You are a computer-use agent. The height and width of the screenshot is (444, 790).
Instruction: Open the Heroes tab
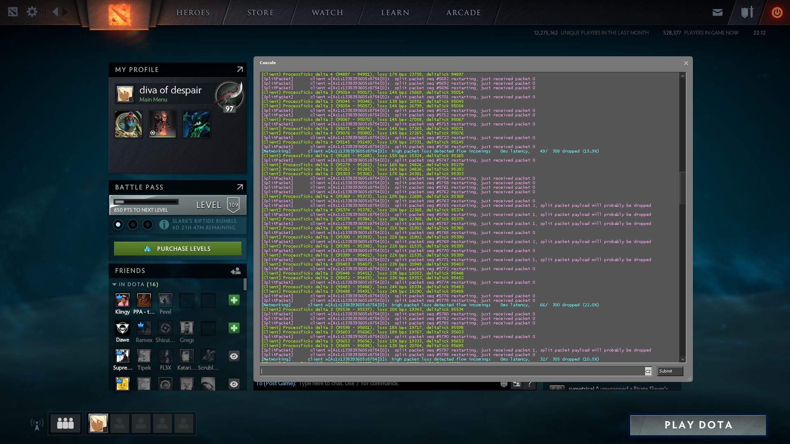point(193,13)
